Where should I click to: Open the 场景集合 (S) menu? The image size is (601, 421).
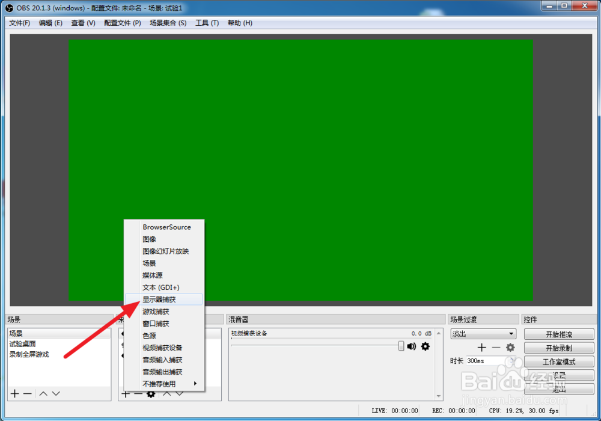[x=168, y=23]
